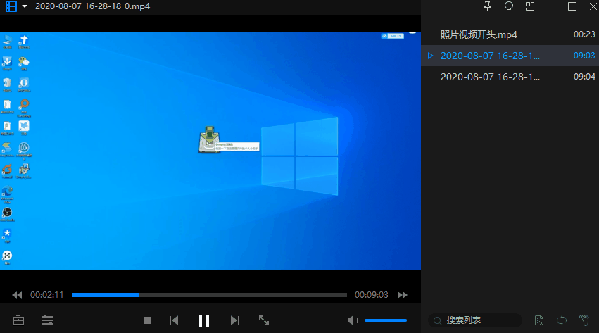Select the playing 09:03 playlist entry
Viewport: 599px width, 333px height.
click(x=510, y=56)
